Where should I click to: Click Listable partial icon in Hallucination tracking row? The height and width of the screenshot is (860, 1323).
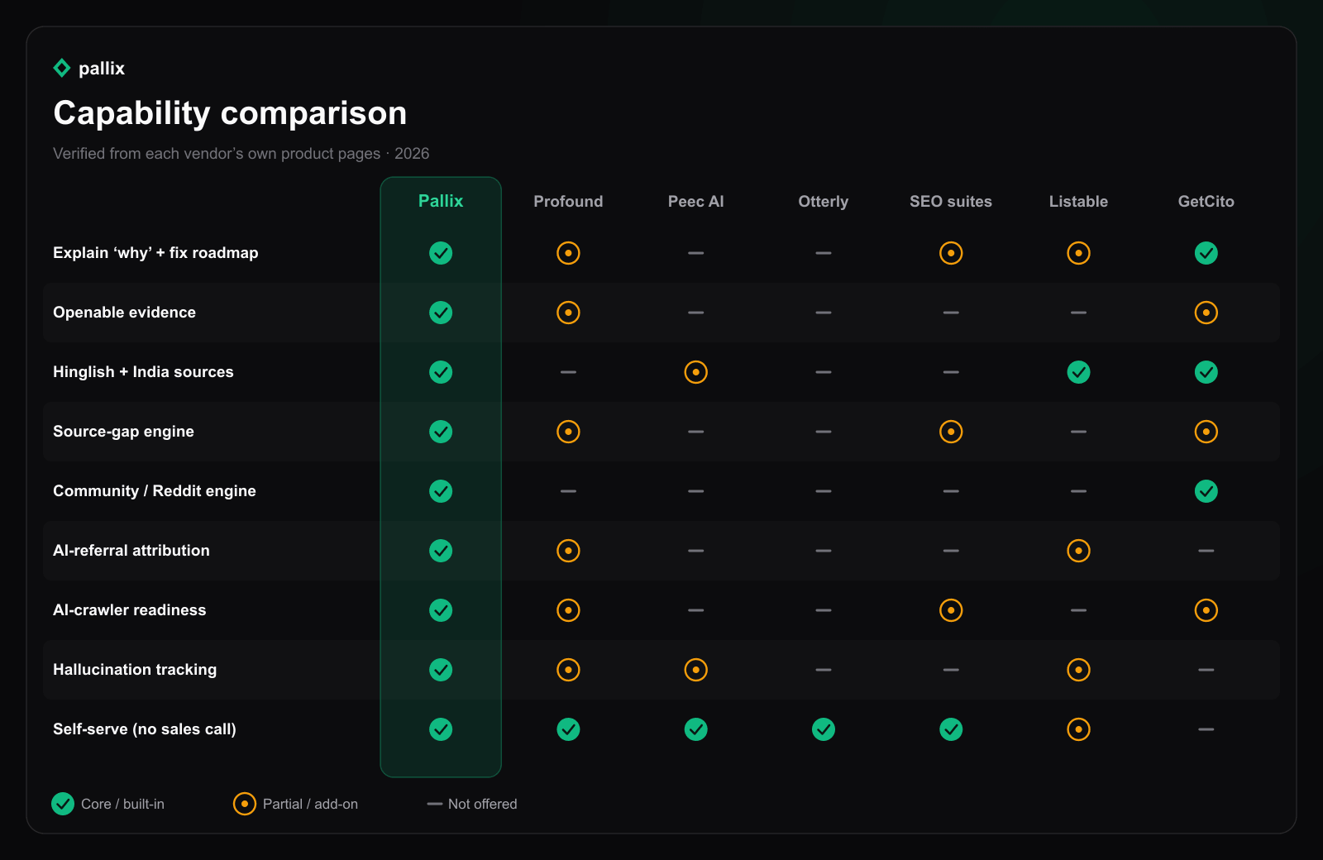[1078, 670]
